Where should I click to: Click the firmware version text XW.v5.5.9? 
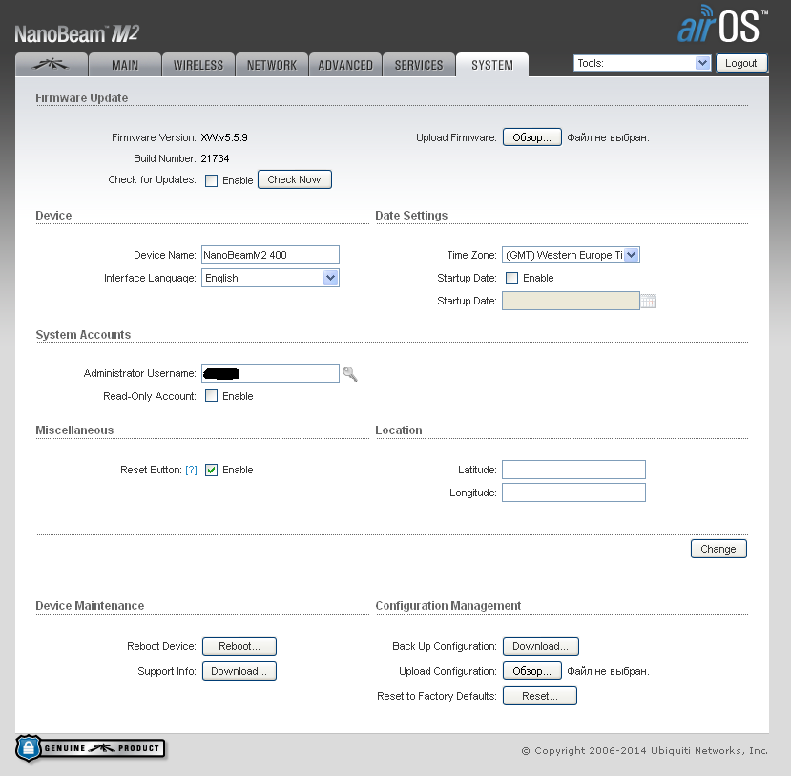224,137
